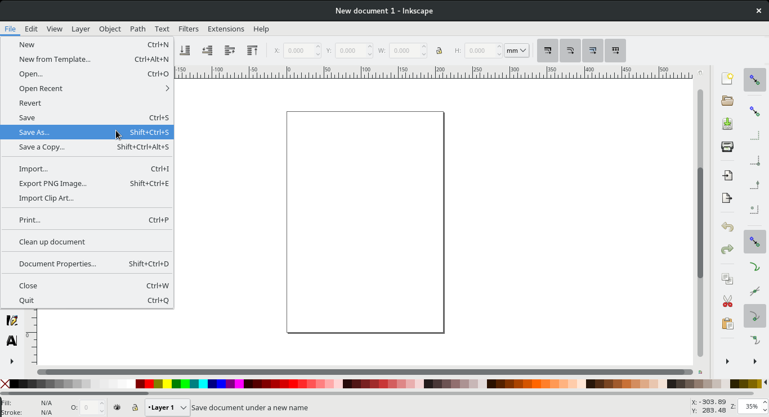Toggle the current layer's visibility eye

[117, 407]
